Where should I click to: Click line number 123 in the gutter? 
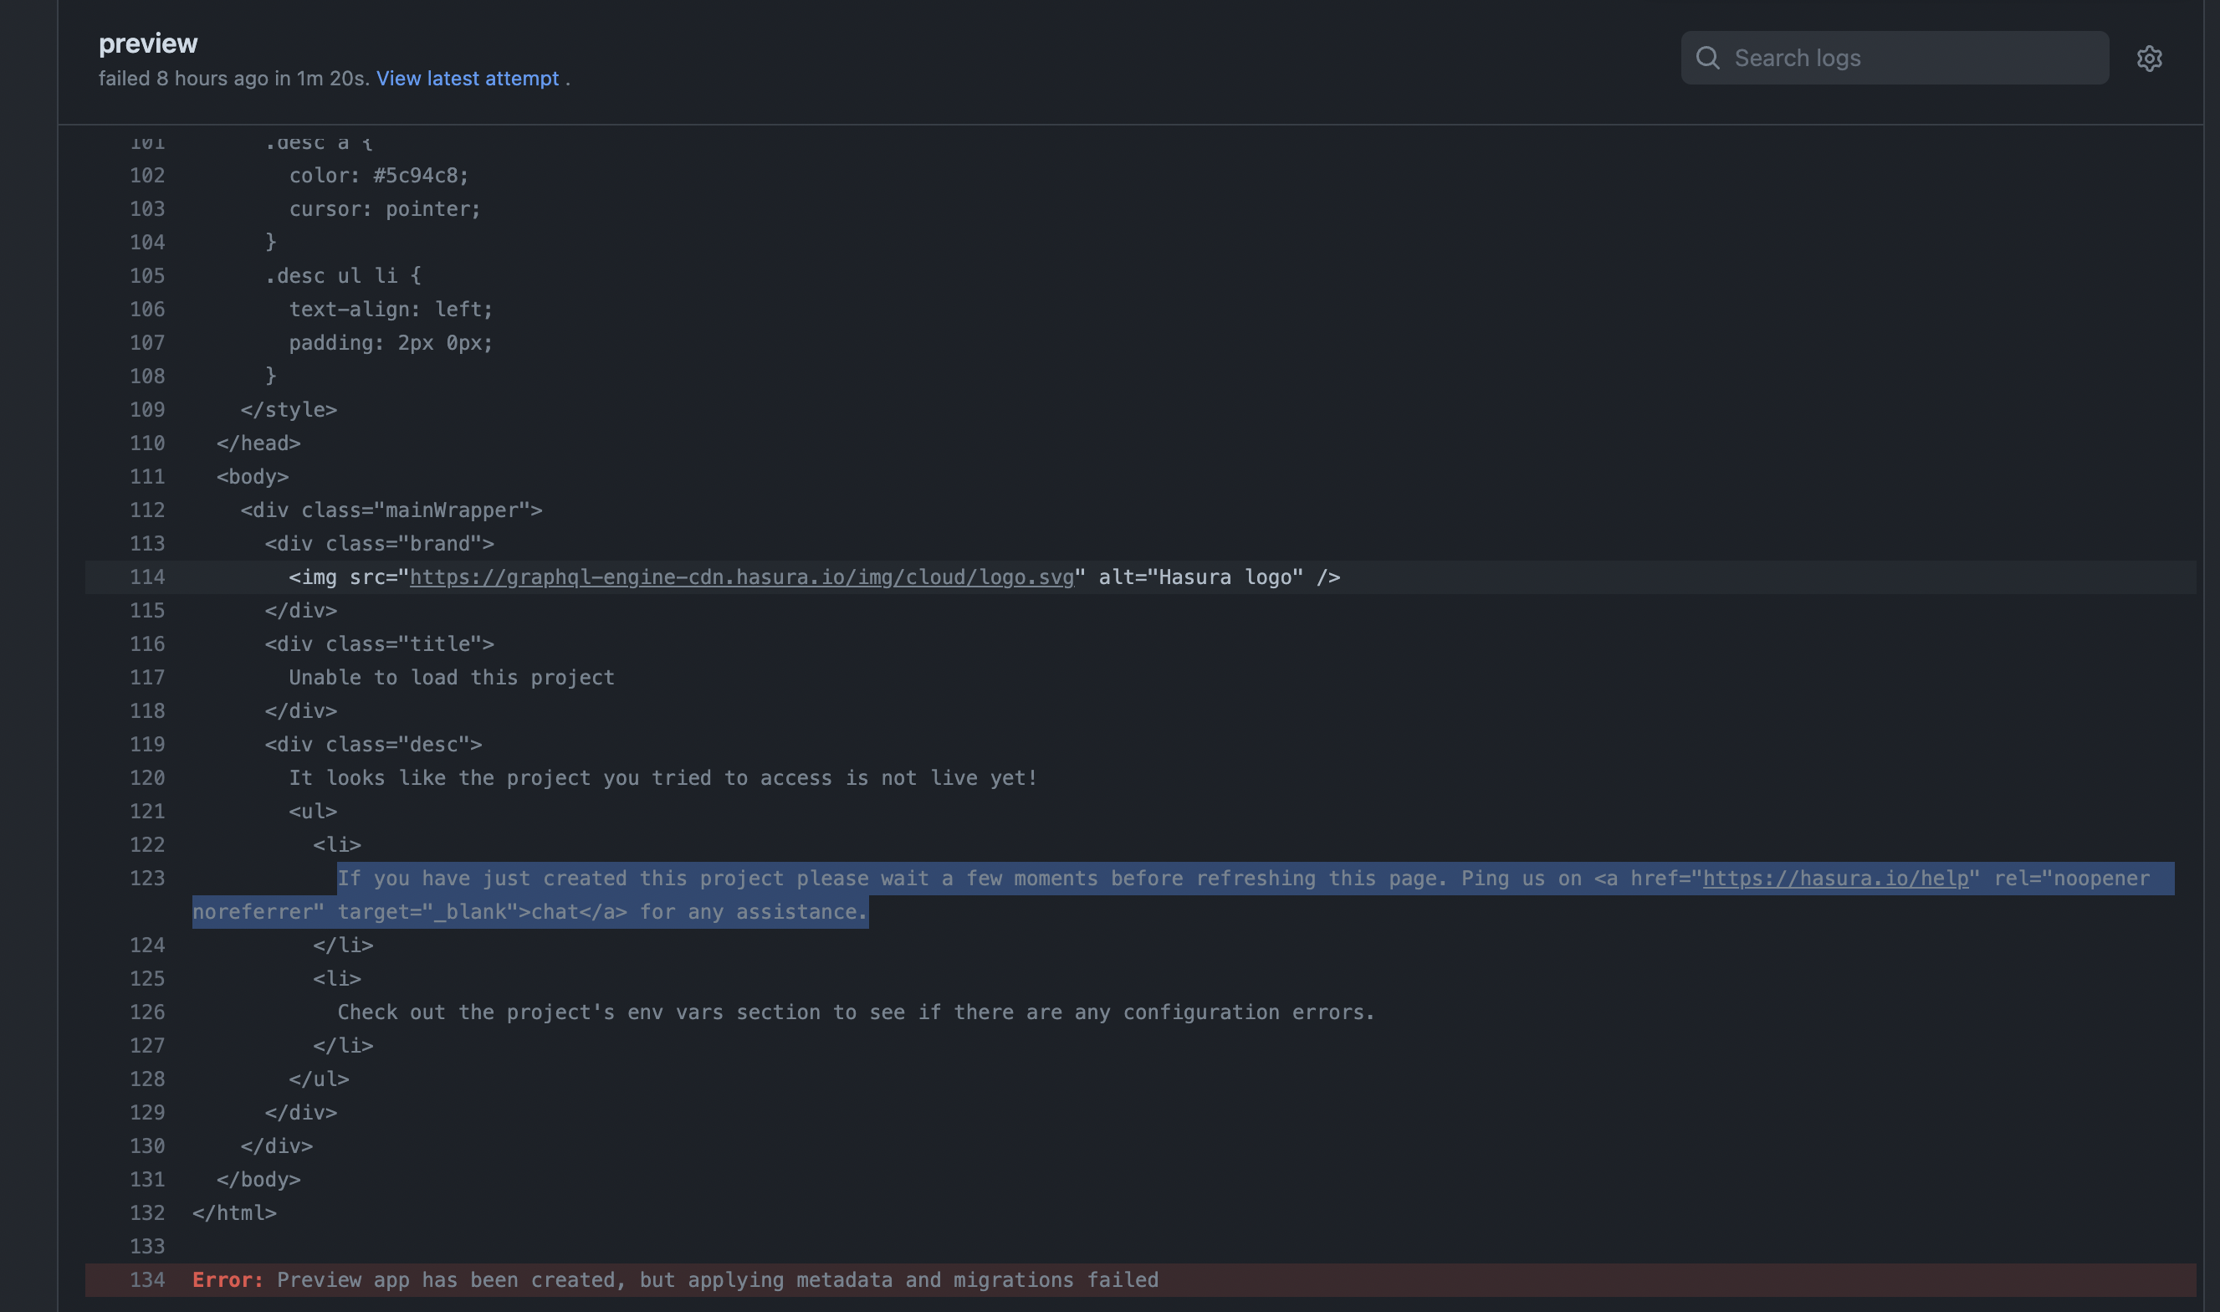(146, 879)
